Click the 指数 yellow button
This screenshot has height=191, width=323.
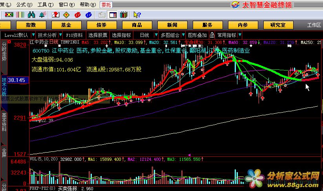coord(31,25)
